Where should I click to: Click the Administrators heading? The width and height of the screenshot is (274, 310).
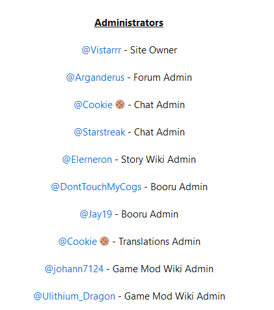tap(129, 23)
